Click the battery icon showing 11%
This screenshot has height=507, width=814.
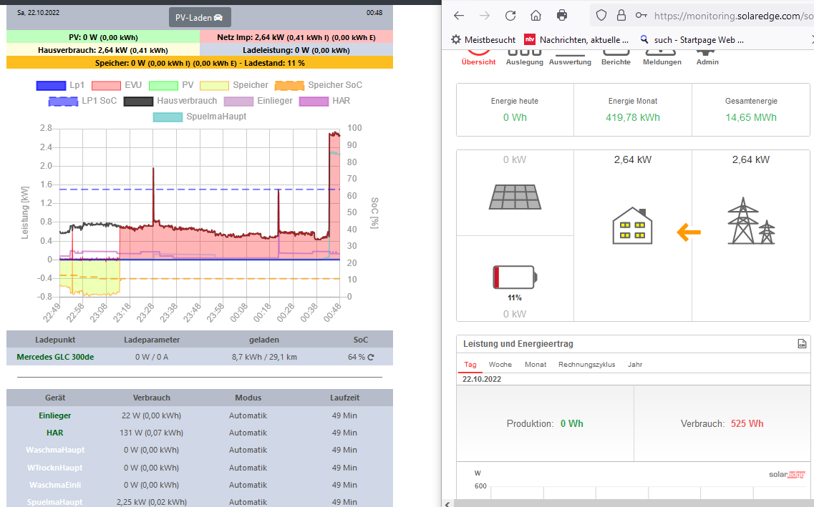coord(515,277)
